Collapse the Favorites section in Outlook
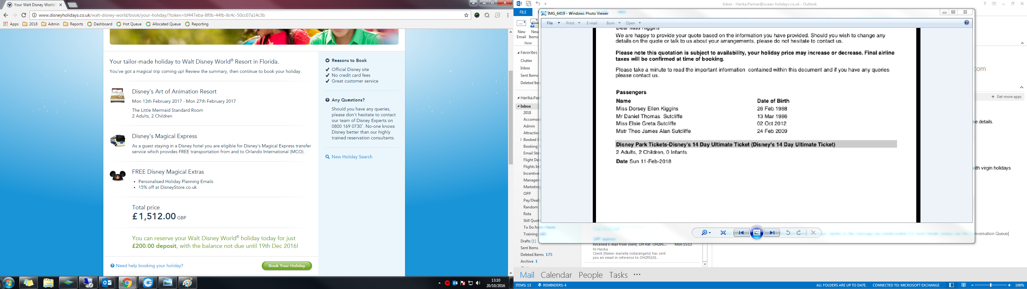Screen dimensions: 1027x289 pos(518,53)
